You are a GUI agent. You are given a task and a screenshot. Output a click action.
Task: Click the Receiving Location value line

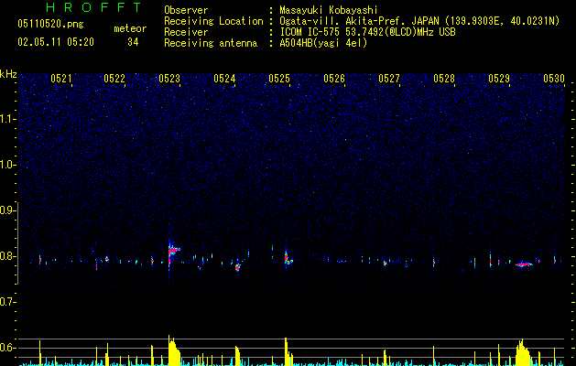pyautogui.click(x=419, y=21)
